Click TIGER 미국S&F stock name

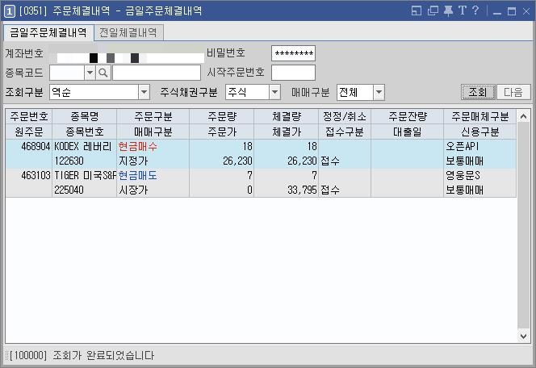tap(85, 176)
